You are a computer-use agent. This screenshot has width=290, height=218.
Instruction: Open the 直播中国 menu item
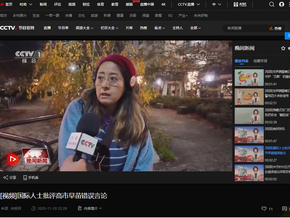[147, 4]
